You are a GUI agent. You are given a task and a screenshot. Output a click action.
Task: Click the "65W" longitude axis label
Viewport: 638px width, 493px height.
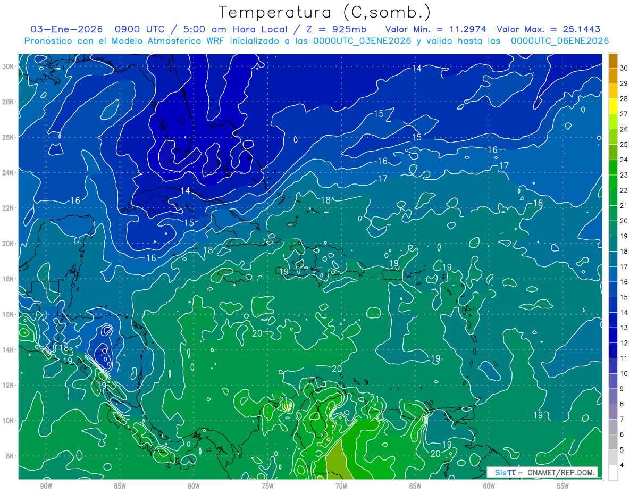[415, 486]
